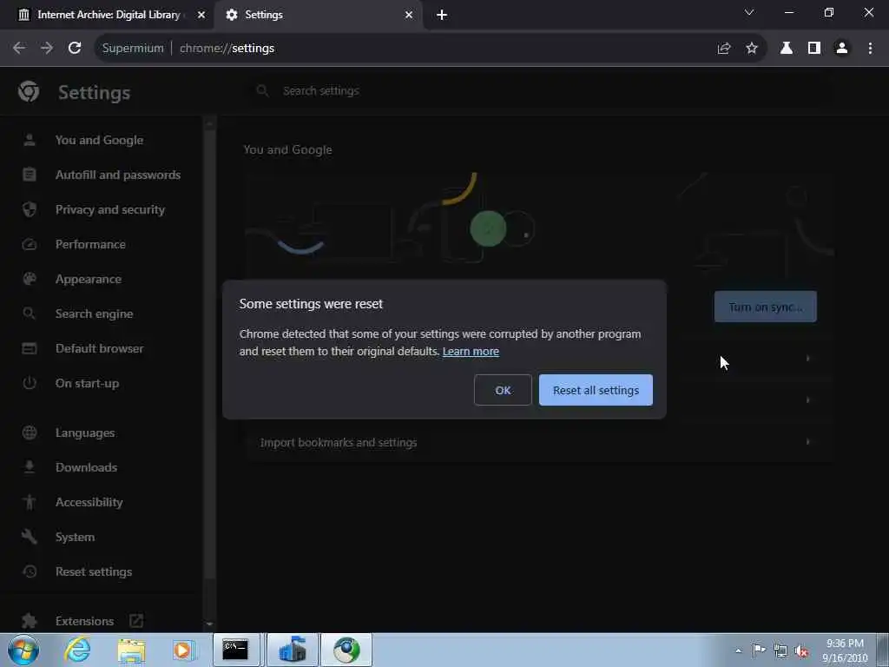Click the download icon beside Downloads

pos(30,466)
